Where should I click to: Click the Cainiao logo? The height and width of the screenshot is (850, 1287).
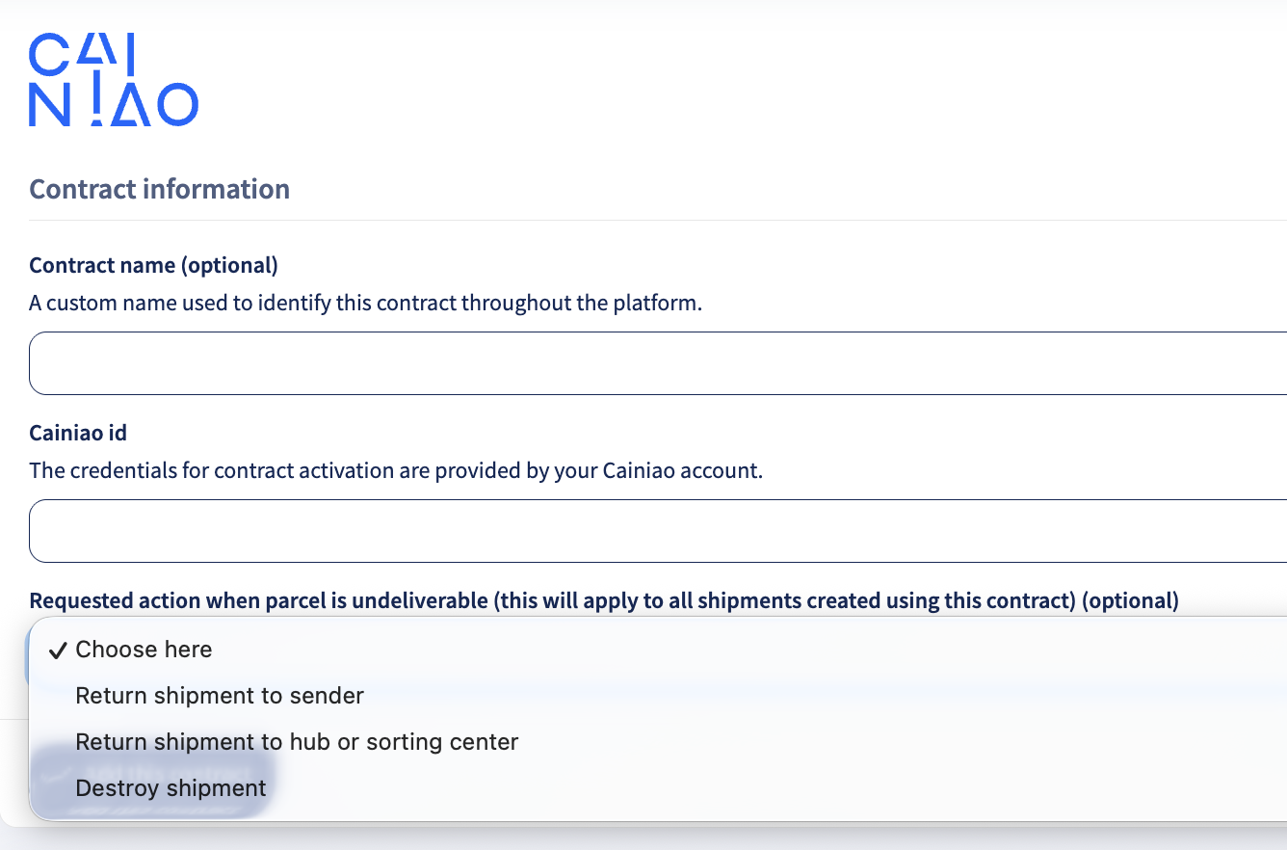pos(114,80)
